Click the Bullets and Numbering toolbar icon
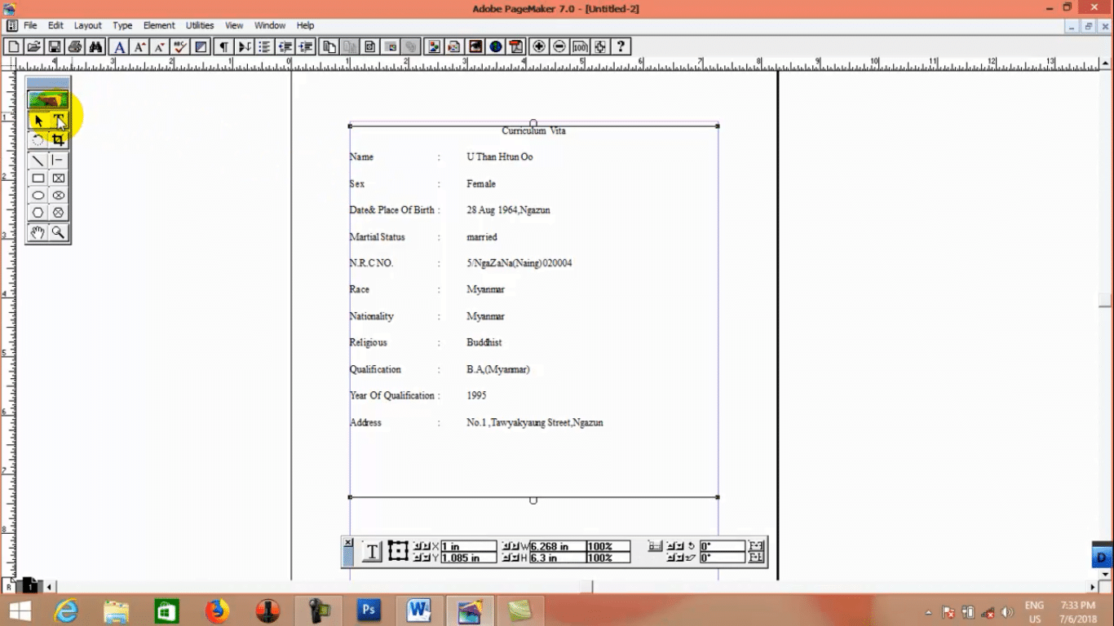This screenshot has height=626, width=1114. (264, 46)
